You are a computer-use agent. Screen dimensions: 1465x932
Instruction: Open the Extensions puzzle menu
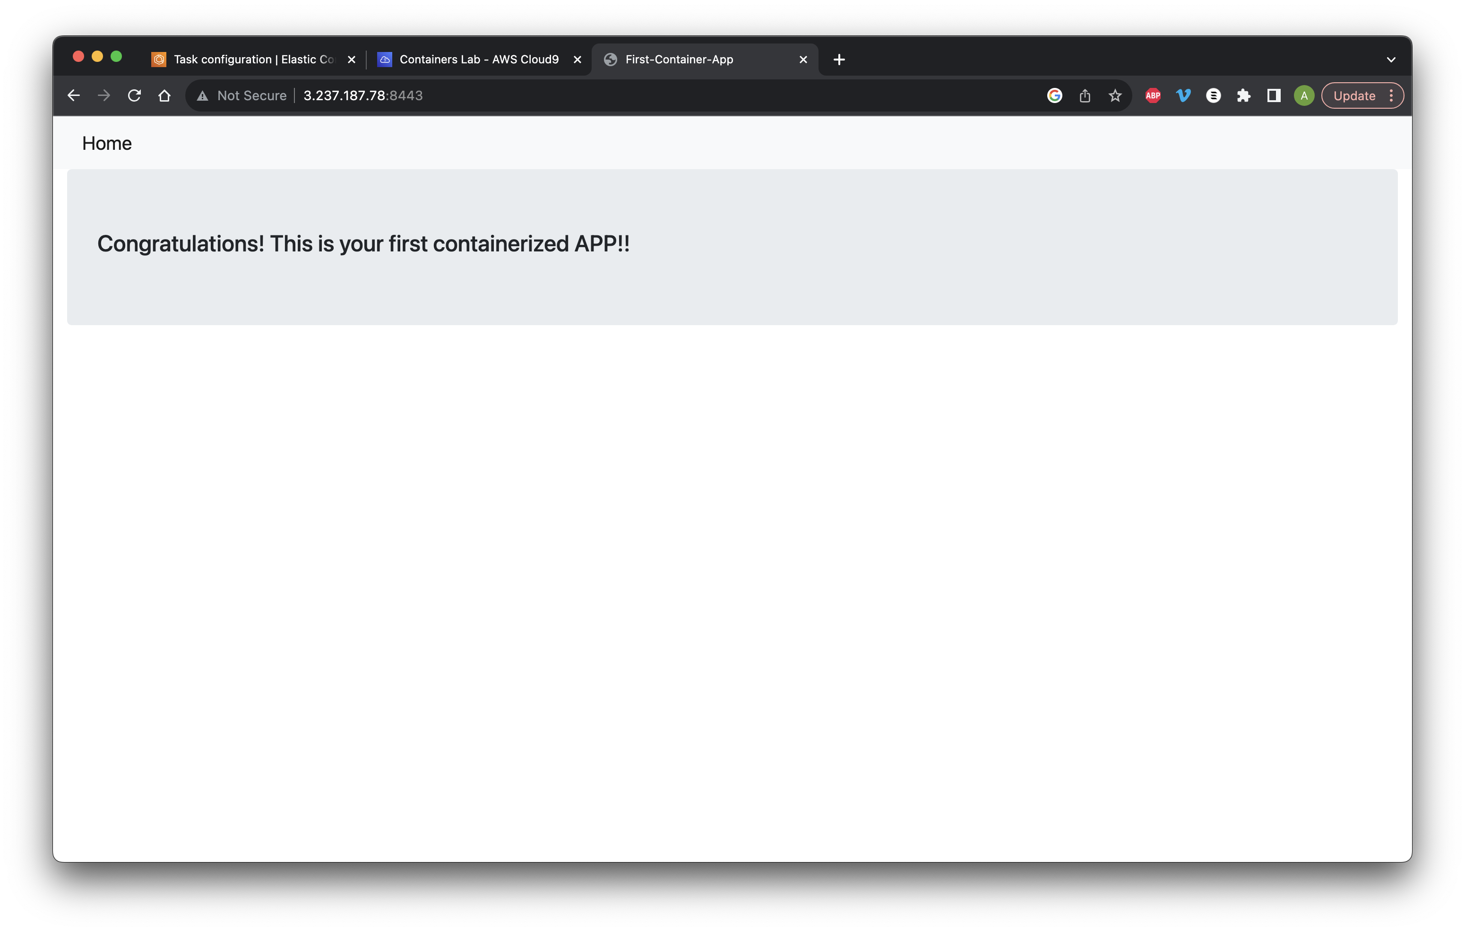coord(1243,95)
